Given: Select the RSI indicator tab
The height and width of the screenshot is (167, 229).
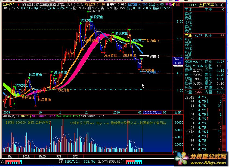Looking at the screenshot, I should [x=59, y=156].
